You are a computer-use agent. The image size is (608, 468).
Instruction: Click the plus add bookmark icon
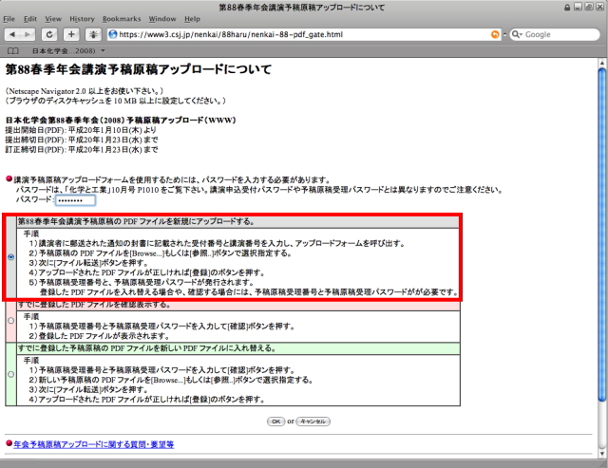(71, 34)
